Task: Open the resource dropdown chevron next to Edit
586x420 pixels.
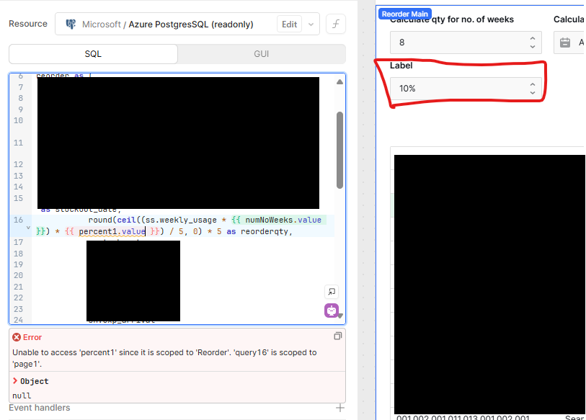Action: (311, 24)
